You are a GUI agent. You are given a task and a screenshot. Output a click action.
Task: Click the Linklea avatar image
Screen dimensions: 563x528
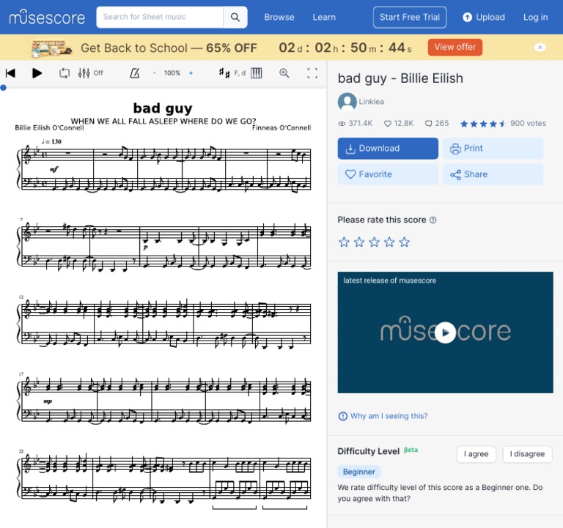pos(347,102)
